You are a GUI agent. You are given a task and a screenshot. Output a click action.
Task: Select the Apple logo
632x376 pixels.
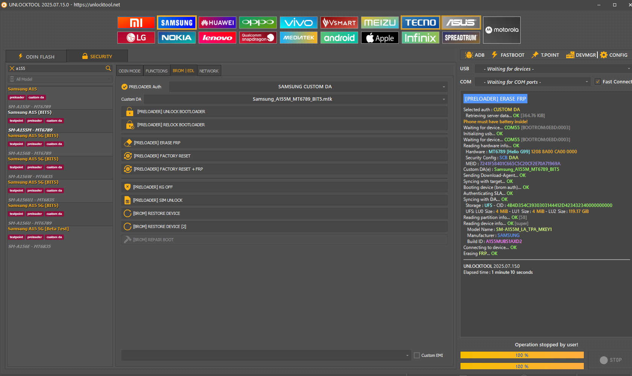click(380, 38)
